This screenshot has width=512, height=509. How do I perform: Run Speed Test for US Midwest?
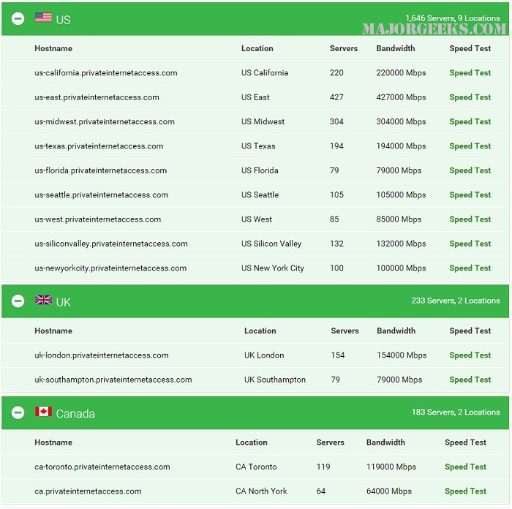tap(470, 122)
